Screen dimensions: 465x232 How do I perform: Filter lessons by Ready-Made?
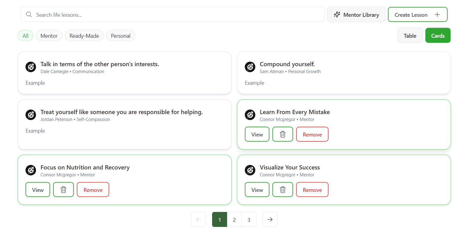point(84,36)
